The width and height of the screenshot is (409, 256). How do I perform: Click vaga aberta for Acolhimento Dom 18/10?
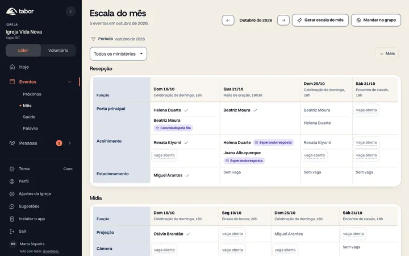point(164,155)
